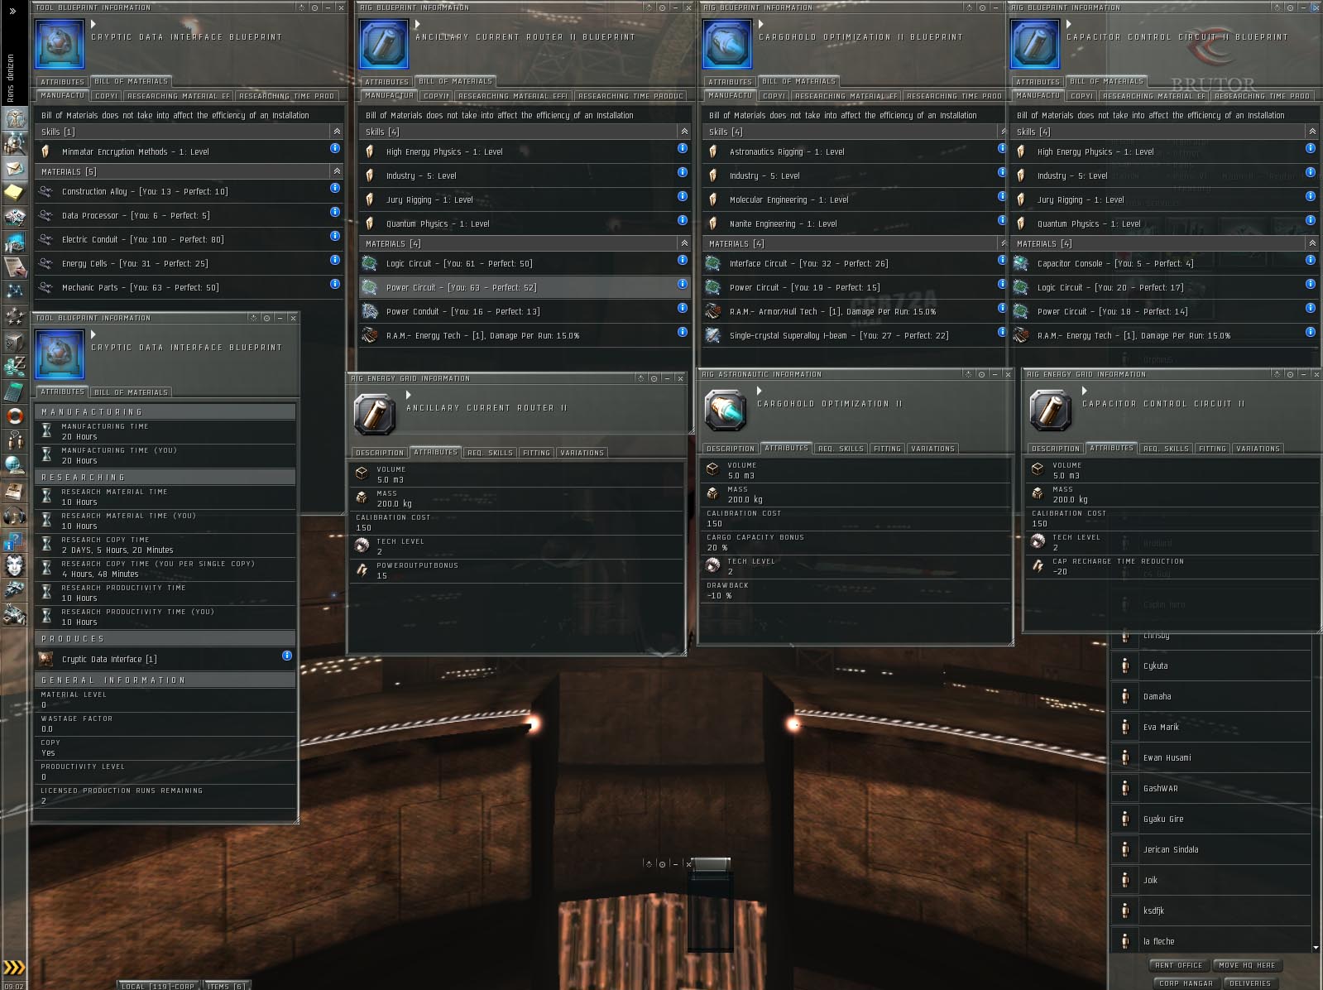Click the character list scroll-down arrow
The width and height of the screenshot is (1323, 990).
tap(1316, 947)
